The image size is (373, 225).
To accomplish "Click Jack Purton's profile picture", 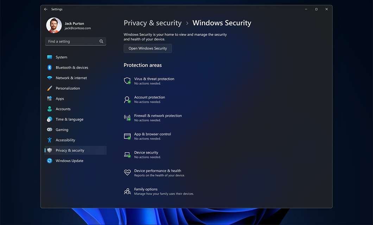I will 53,25.
